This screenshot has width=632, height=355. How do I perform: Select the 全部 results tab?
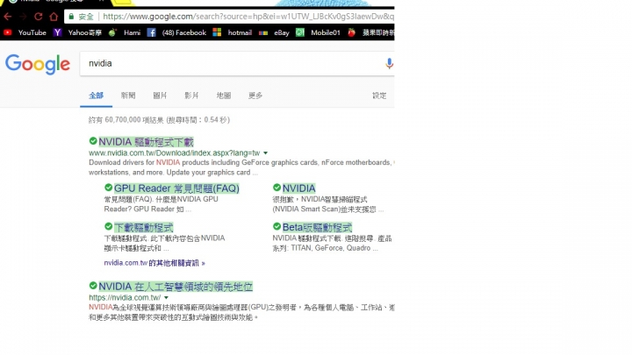tap(96, 96)
